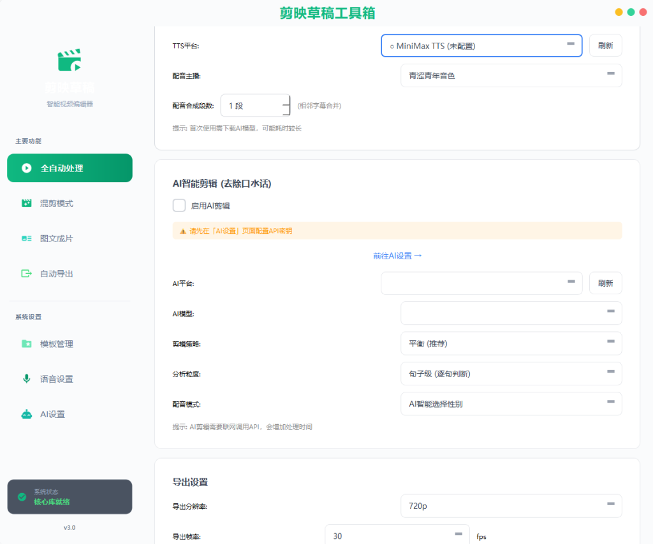This screenshot has width=653, height=544.
Task: Click the microphone icon beside 语音设置
Action: click(x=27, y=378)
